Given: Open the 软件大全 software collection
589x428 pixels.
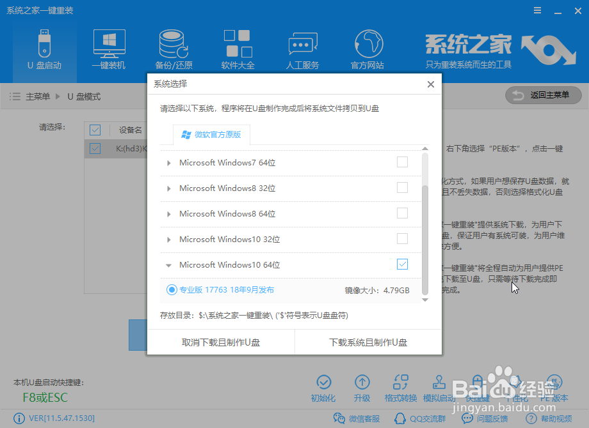Looking at the screenshot, I should (238, 50).
